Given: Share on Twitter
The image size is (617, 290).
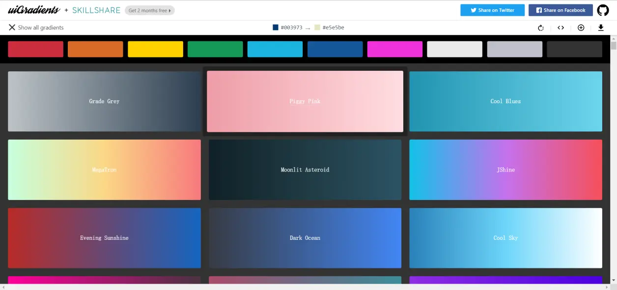Looking at the screenshot, I should [x=492, y=10].
